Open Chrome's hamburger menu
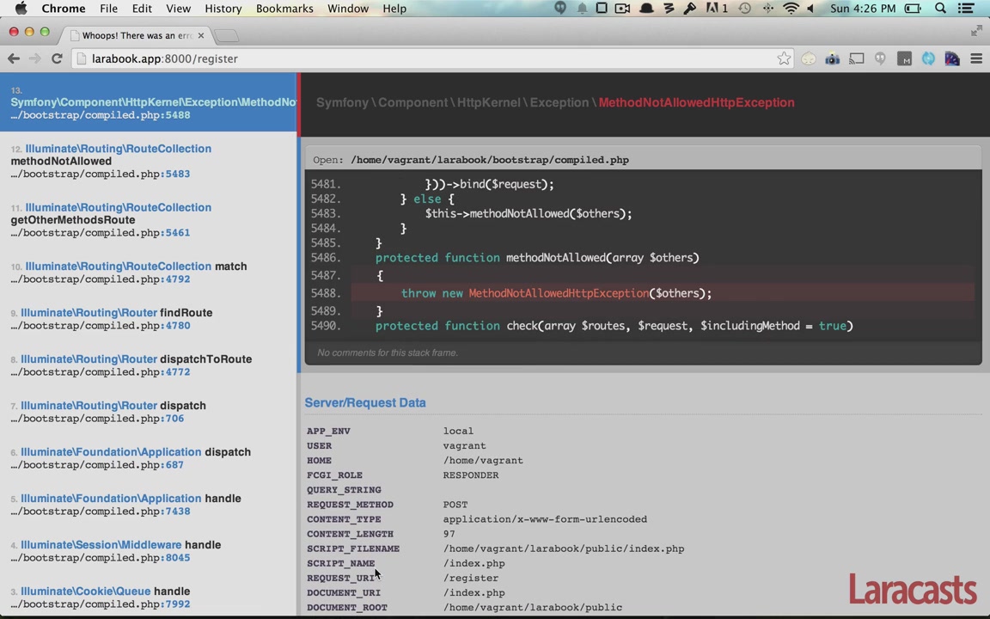990x619 pixels. (x=976, y=58)
